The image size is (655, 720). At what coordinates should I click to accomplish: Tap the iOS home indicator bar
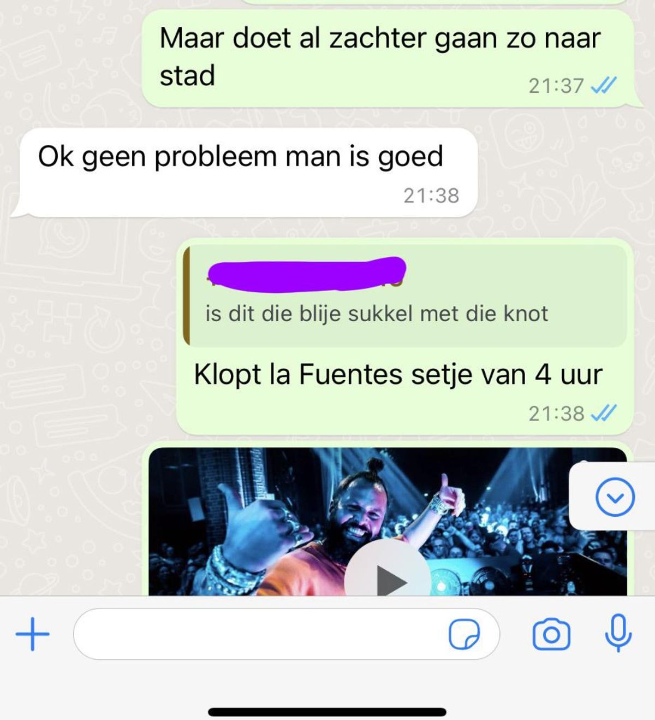[x=327, y=712]
